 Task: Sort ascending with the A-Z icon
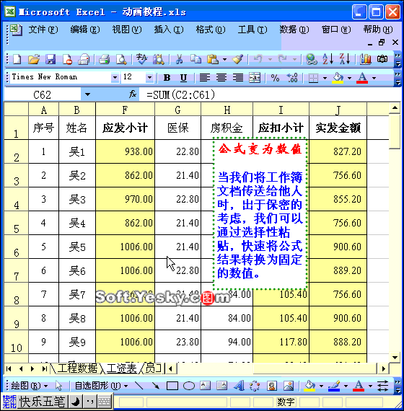(x=328, y=59)
